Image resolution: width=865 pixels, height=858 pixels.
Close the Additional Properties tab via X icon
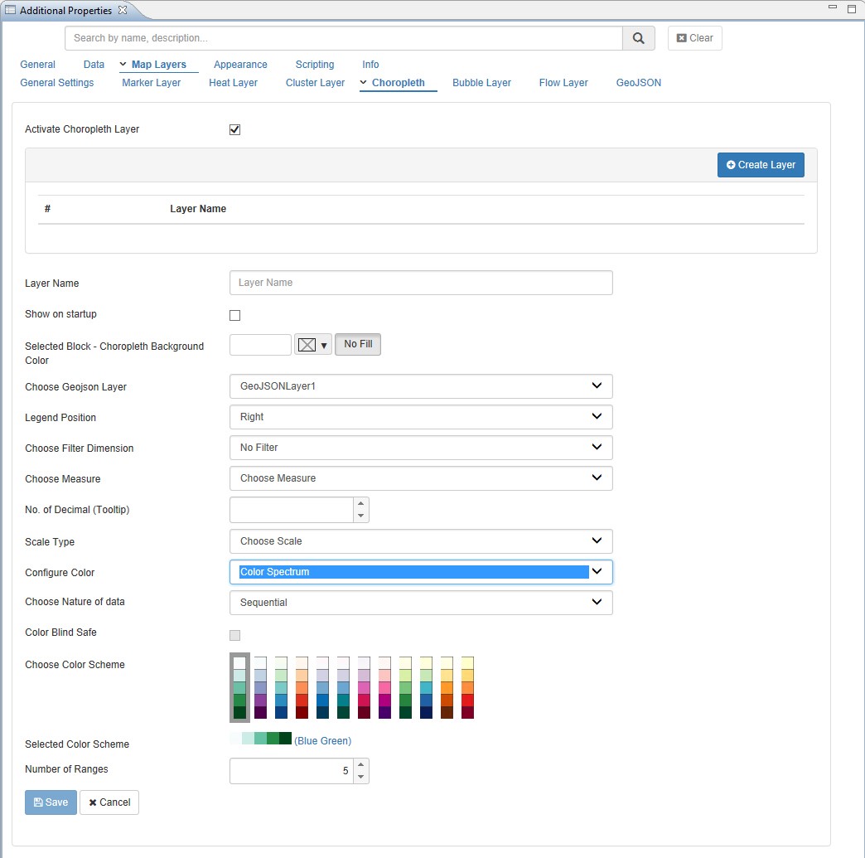[123, 10]
